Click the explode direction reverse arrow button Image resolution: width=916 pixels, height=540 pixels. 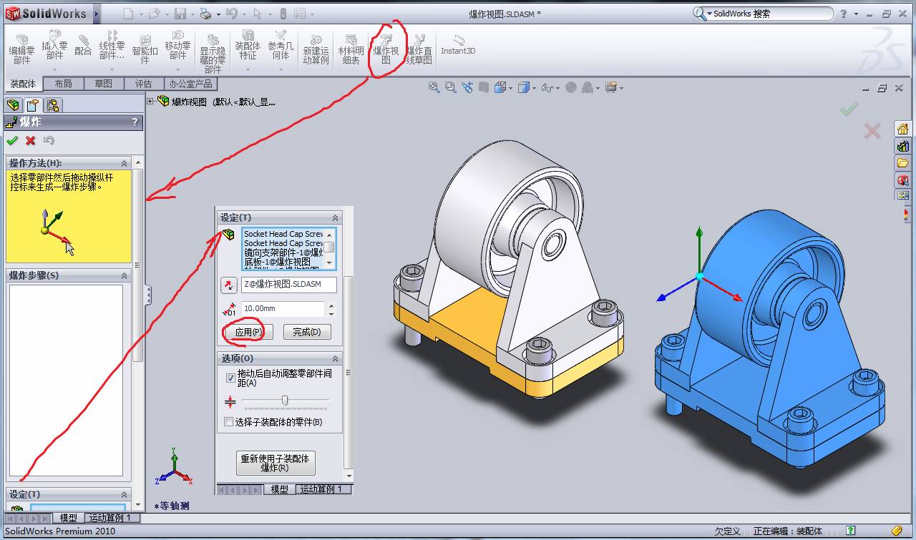point(228,285)
